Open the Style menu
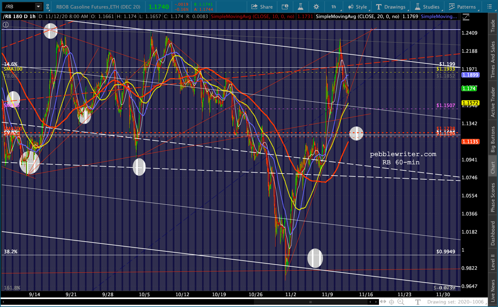Screen dimensions: 498x307 point(358,7)
